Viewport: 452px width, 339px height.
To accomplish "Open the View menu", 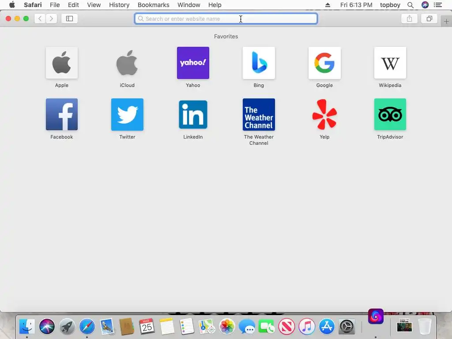I will (94, 5).
